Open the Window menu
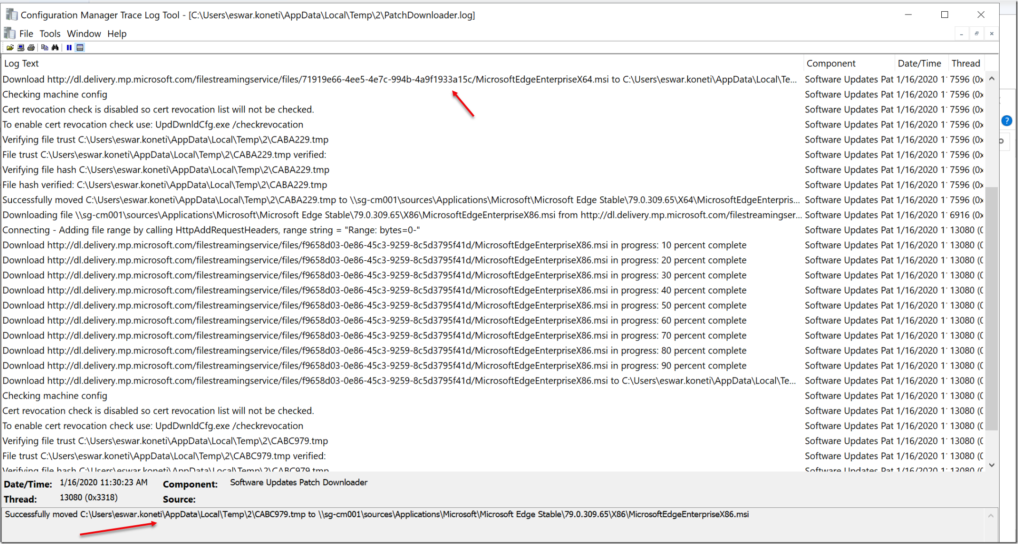 [x=84, y=33]
